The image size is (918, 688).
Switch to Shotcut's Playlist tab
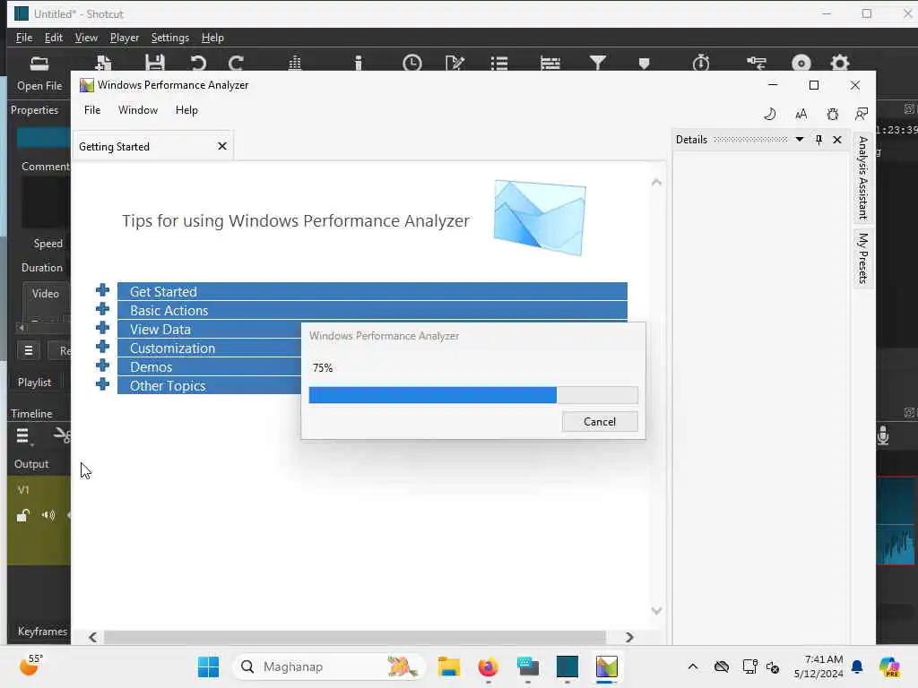[x=34, y=382]
